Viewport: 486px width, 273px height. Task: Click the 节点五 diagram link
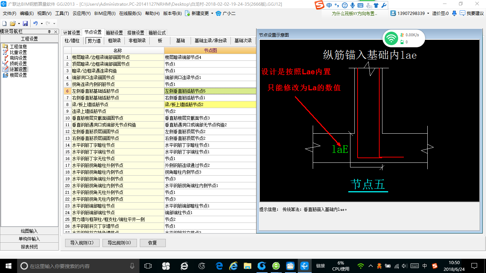368,184
